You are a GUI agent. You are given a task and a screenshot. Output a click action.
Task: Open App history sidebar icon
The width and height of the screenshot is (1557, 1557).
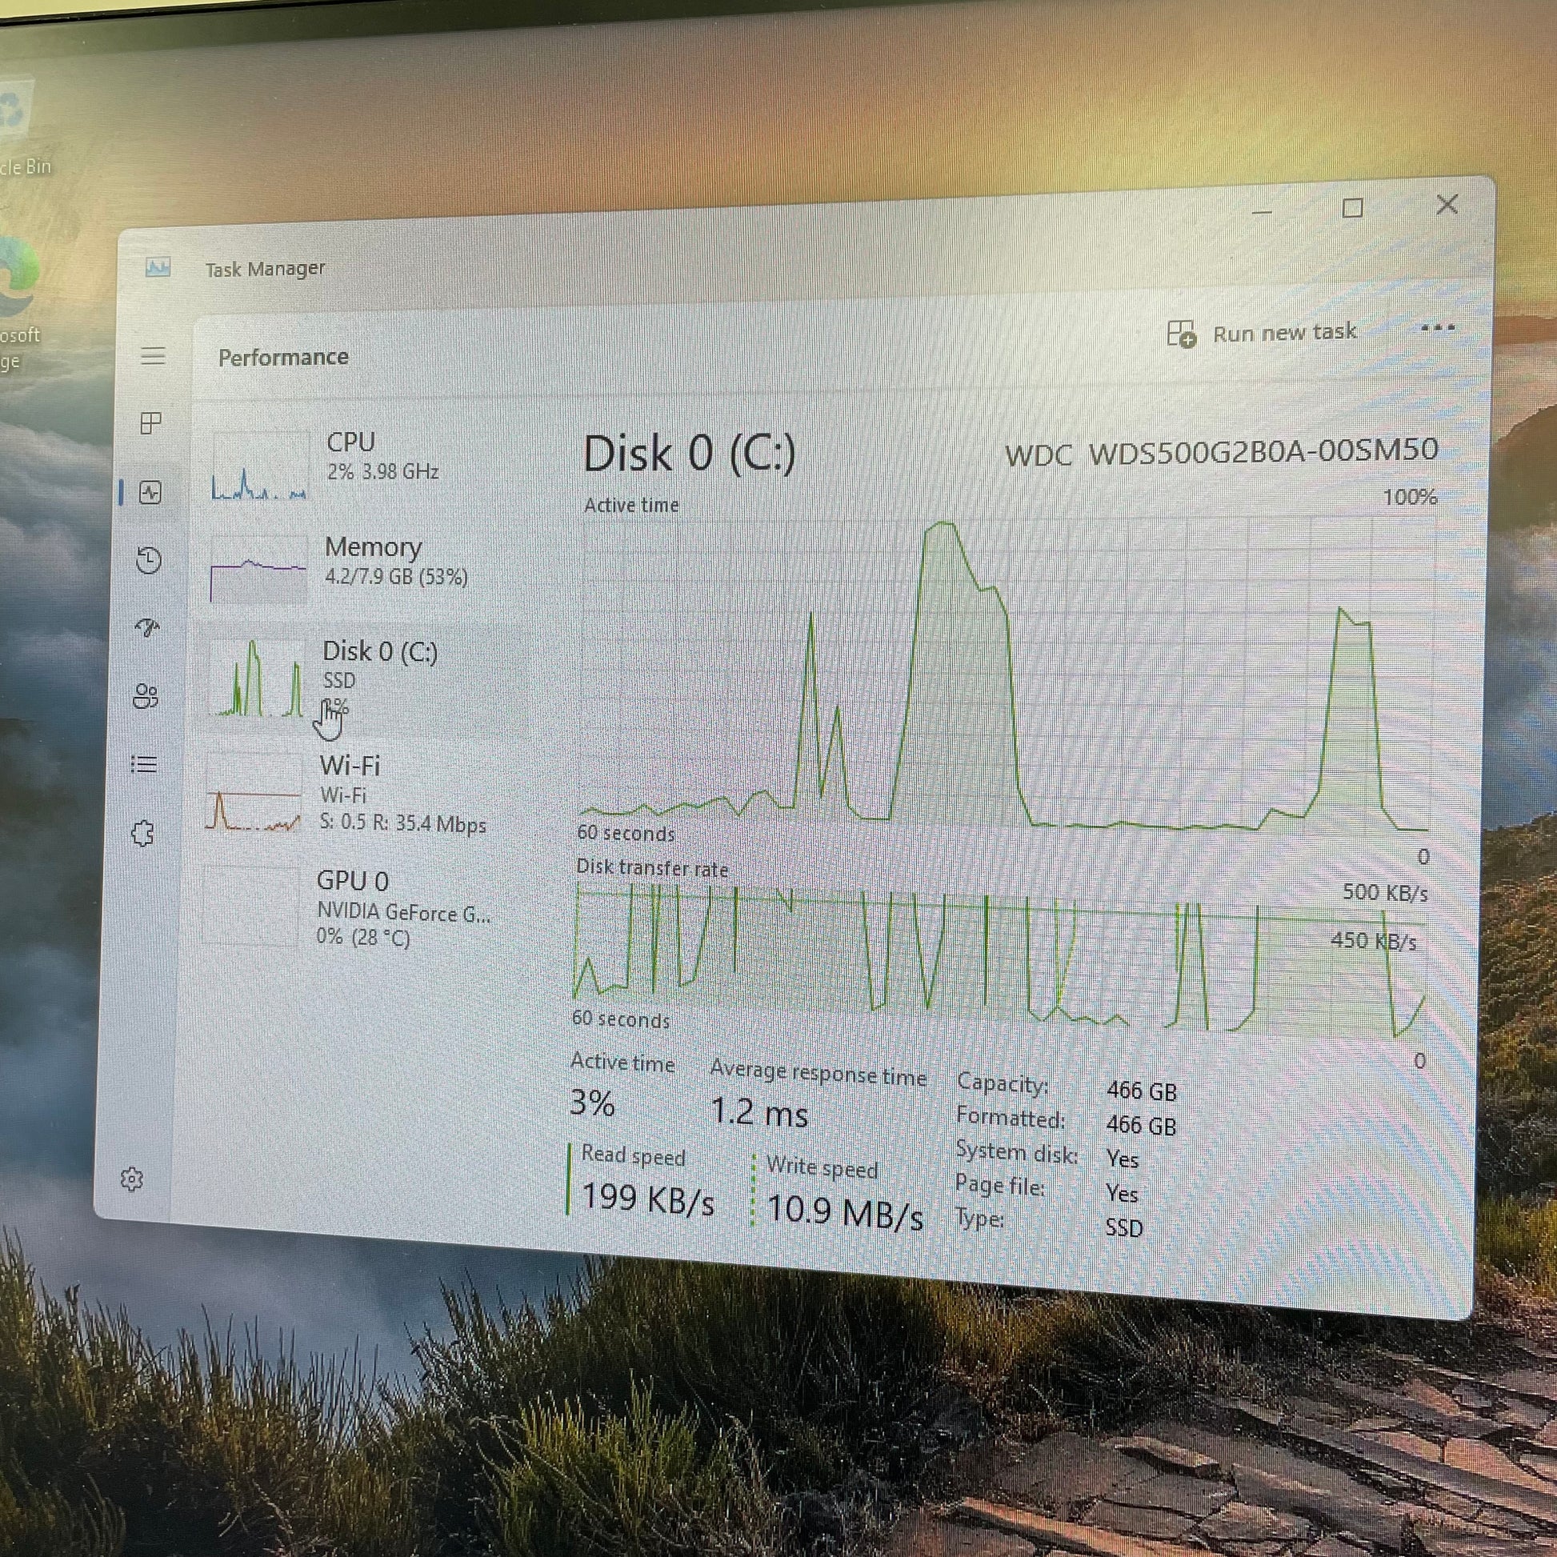pyautogui.click(x=148, y=560)
